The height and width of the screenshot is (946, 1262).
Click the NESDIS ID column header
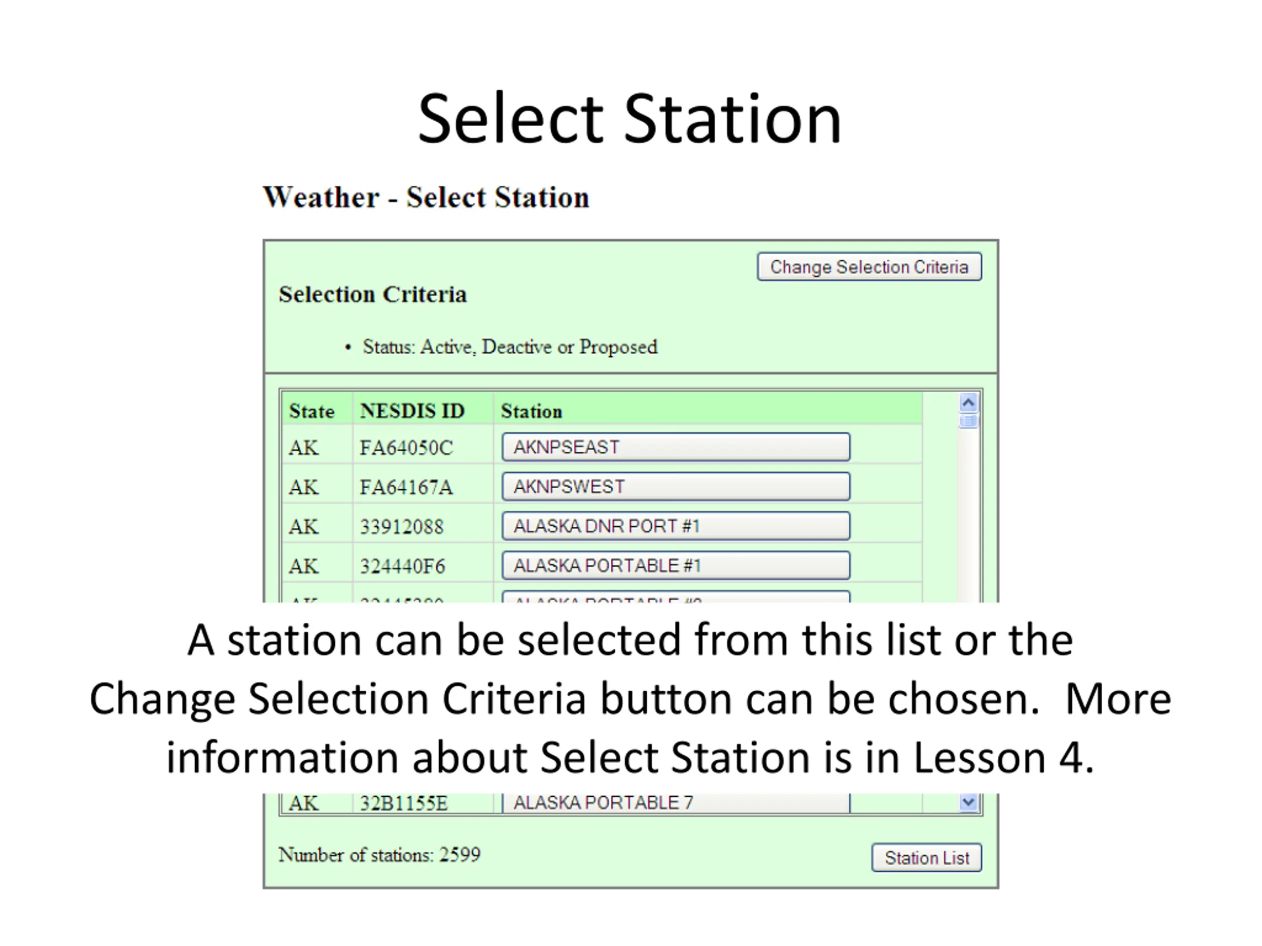pos(413,411)
